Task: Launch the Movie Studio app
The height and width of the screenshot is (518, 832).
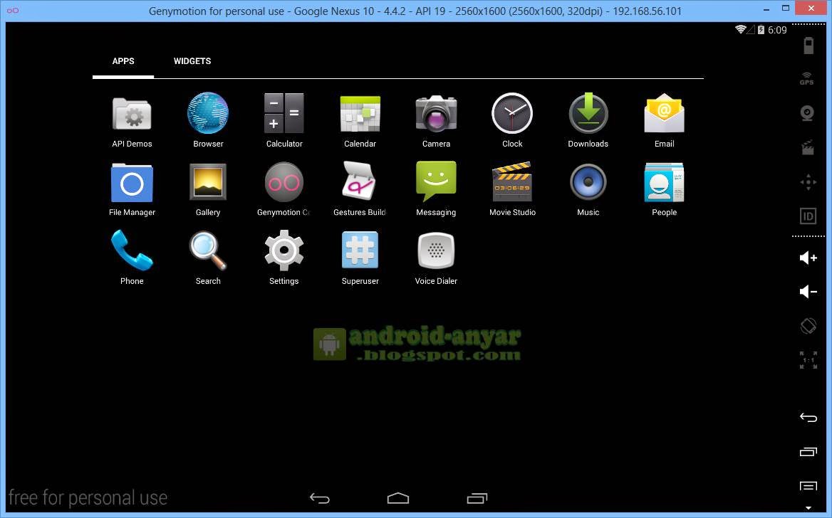Action: [512, 189]
